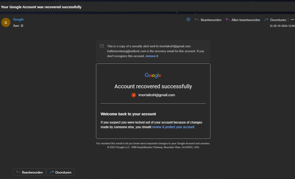Click the red J account avatar
295x179 pixels.
click(x=134, y=95)
